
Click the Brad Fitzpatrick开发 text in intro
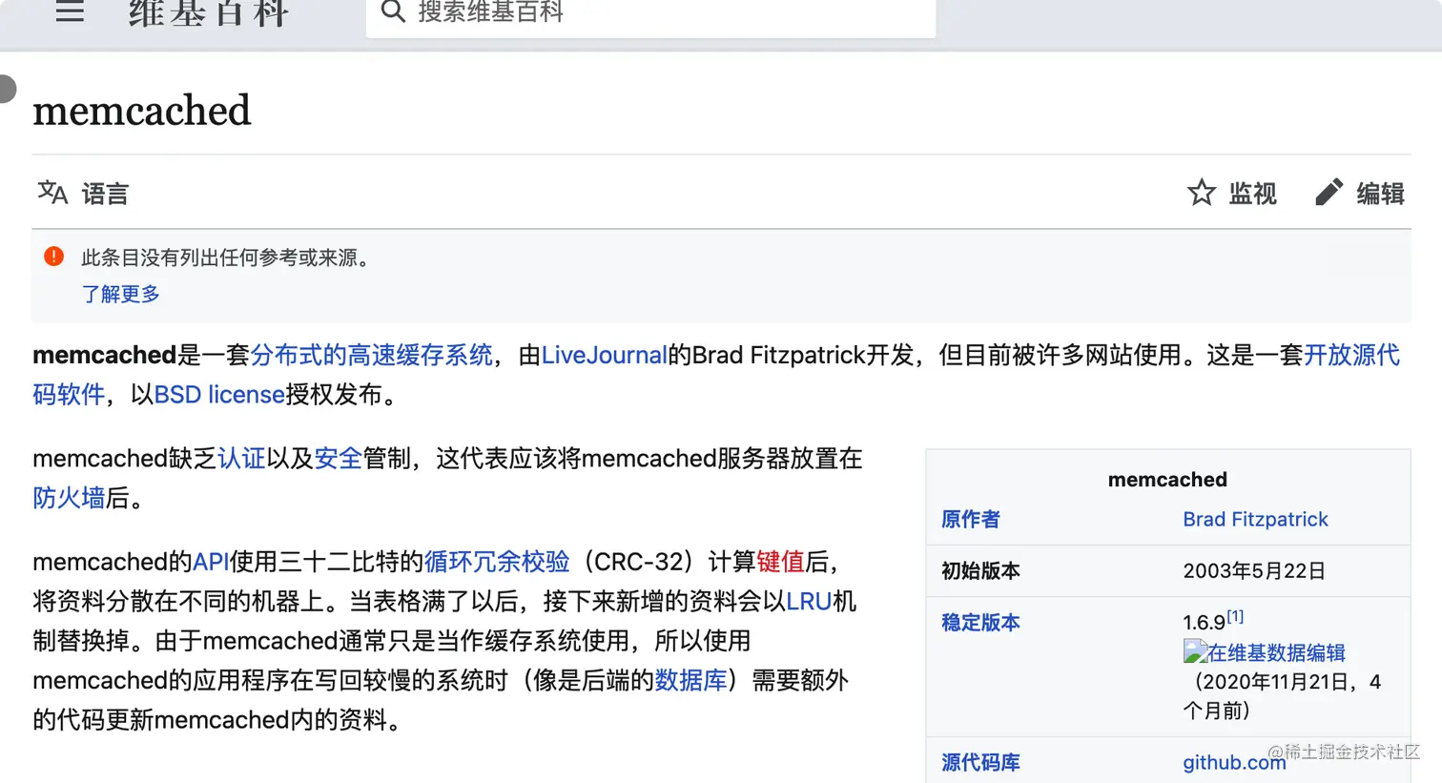click(x=803, y=355)
